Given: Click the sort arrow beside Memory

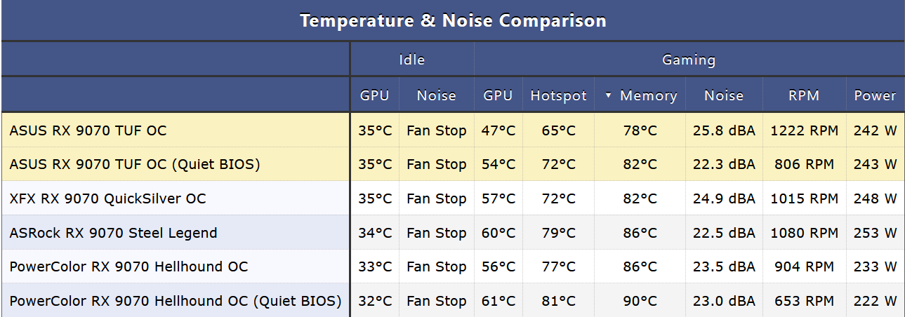Looking at the screenshot, I should [608, 96].
